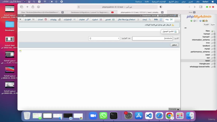Reload navigation panel with green refresh icon
Viewport: 217px width, 122px height.
click(191, 21)
